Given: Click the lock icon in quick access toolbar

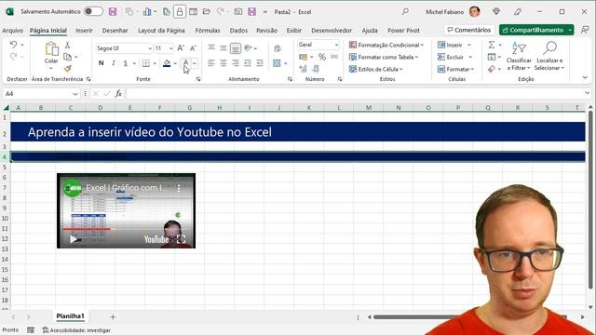Looking at the screenshot, I should 180,12.
